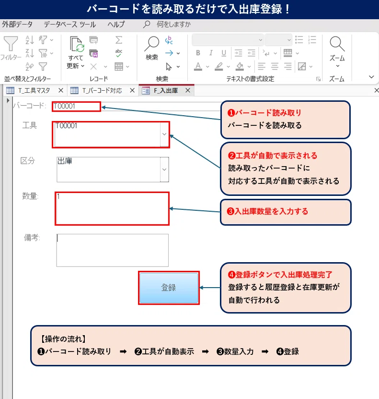The height and width of the screenshot is (399, 379).
Task: Click the new record icon
Action: [93, 40]
